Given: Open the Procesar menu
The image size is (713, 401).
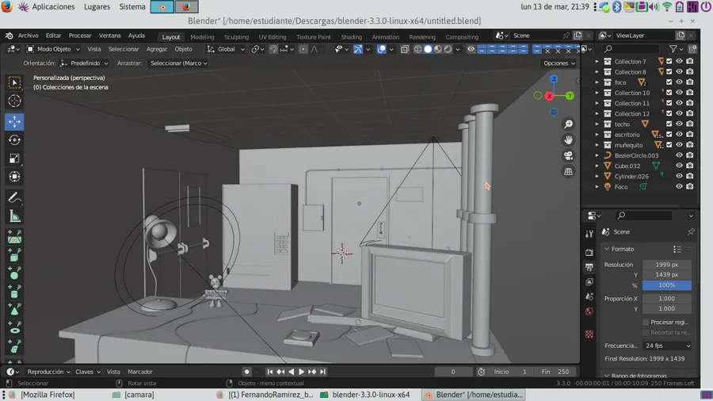Looking at the screenshot, I should [x=79, y=36].
